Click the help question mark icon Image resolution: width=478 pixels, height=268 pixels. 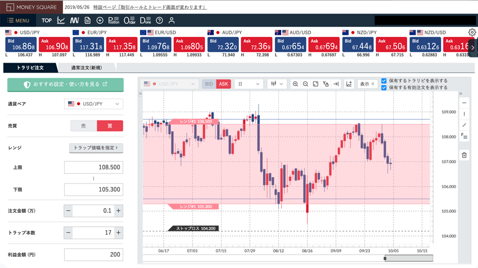tap(159, 20)
